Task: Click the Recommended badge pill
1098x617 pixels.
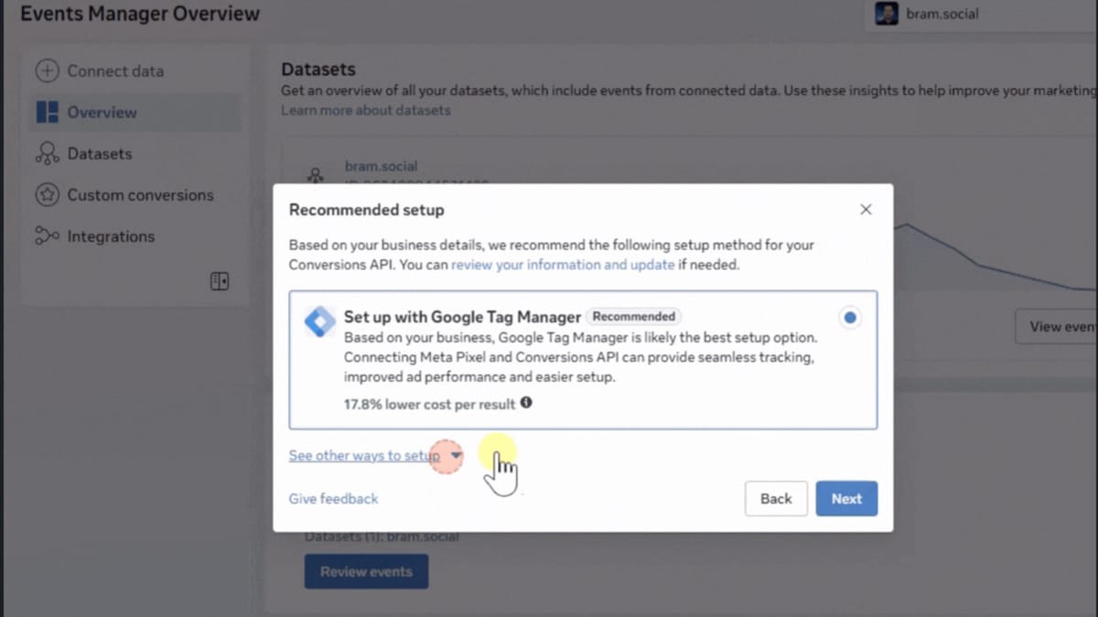Action: tap(633, 316)
